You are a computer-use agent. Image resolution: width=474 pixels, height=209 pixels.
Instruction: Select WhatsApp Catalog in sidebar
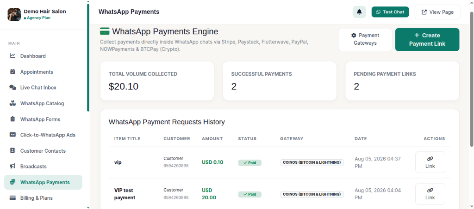pyautogui.click(x=43, y=103)
